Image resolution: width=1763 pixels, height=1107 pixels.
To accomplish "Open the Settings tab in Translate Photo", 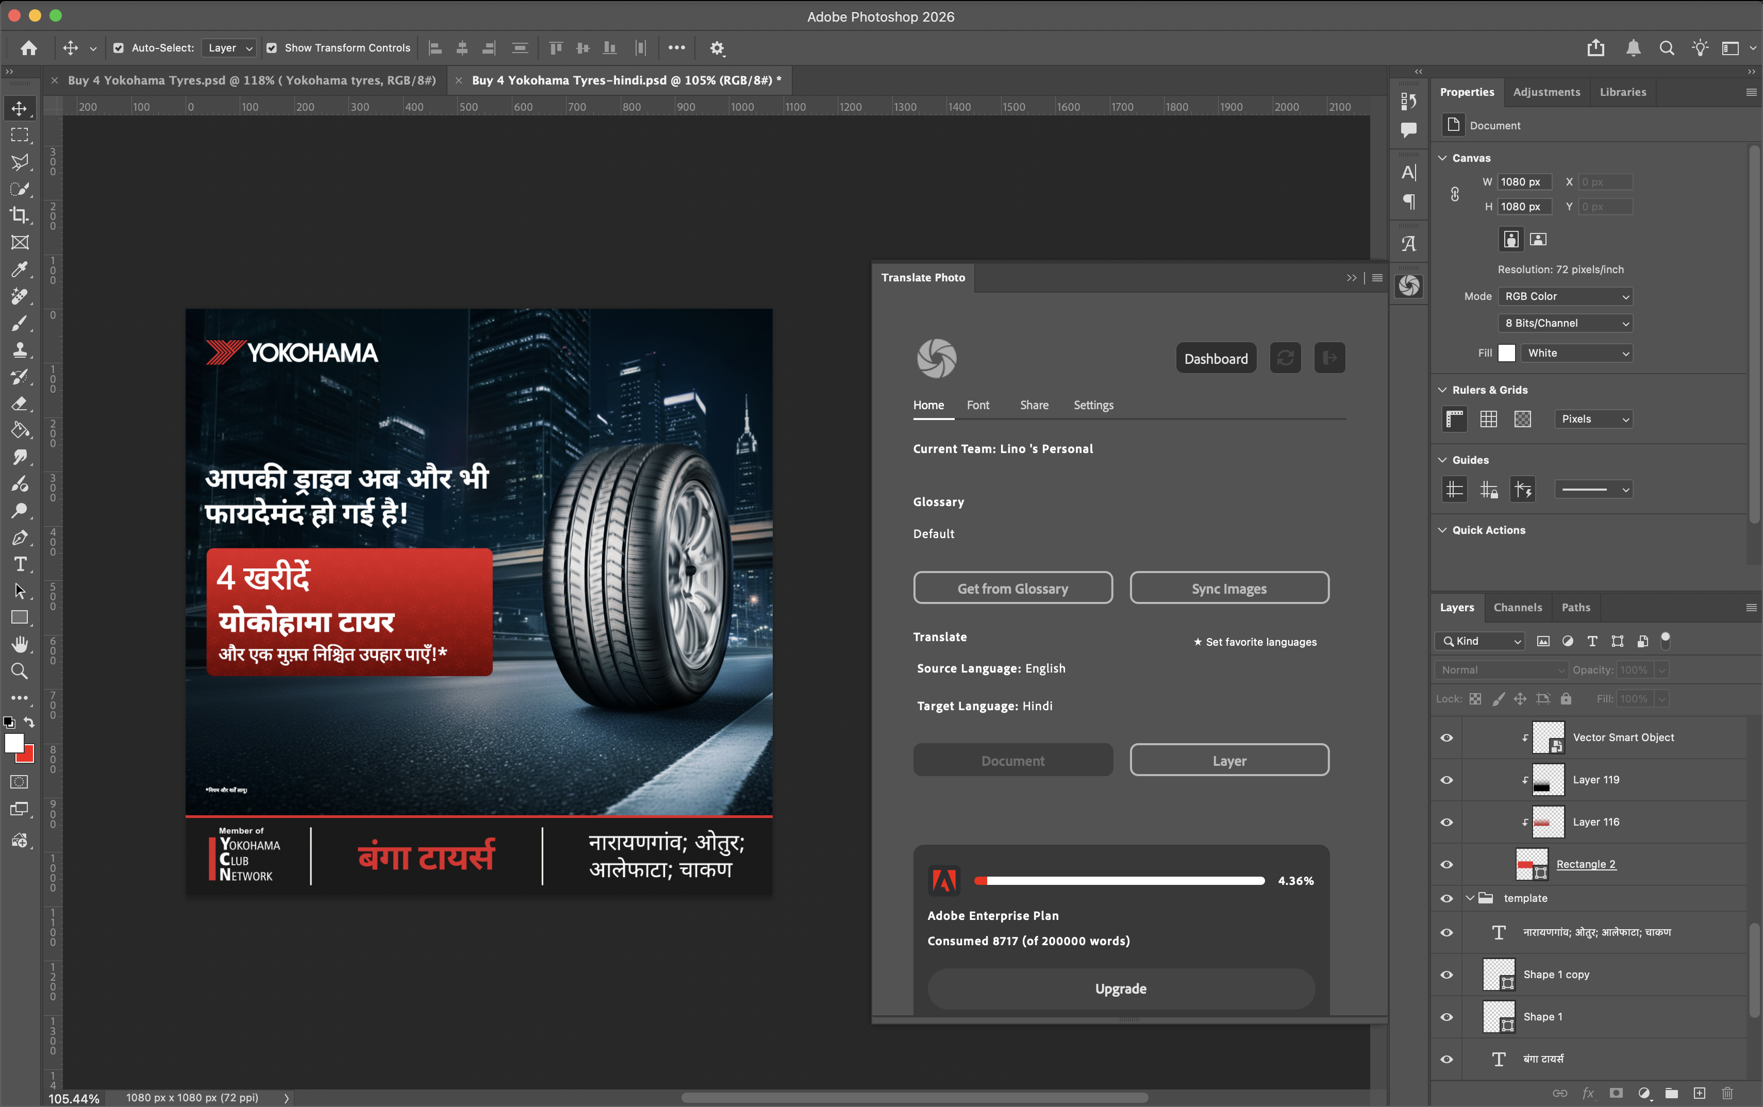I will (1093, 406).
